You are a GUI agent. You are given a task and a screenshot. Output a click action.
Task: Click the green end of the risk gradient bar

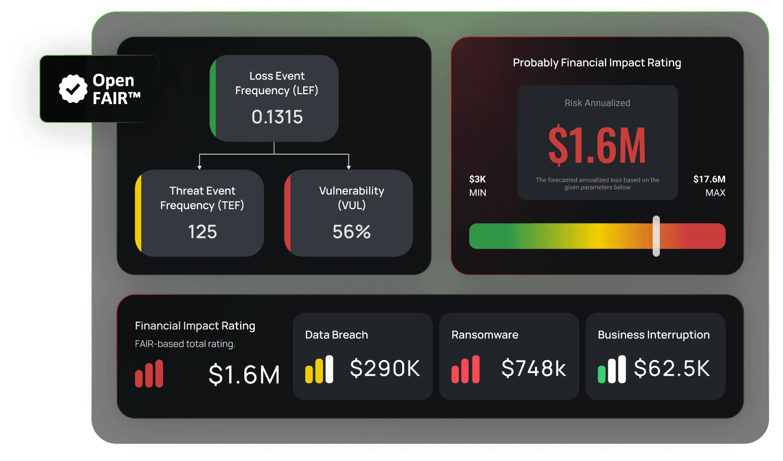482,236
